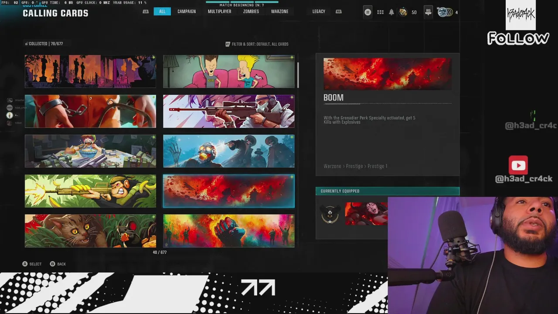Select the silhouettes sunset calling card
This screenshot has width=558, height=314.
tap(90, 72)
